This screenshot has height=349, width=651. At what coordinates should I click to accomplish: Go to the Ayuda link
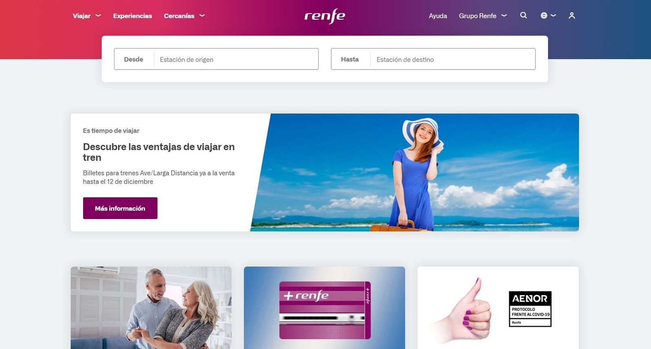click(x=438, y=16)
